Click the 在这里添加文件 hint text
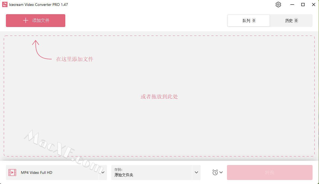 point(75,59)
